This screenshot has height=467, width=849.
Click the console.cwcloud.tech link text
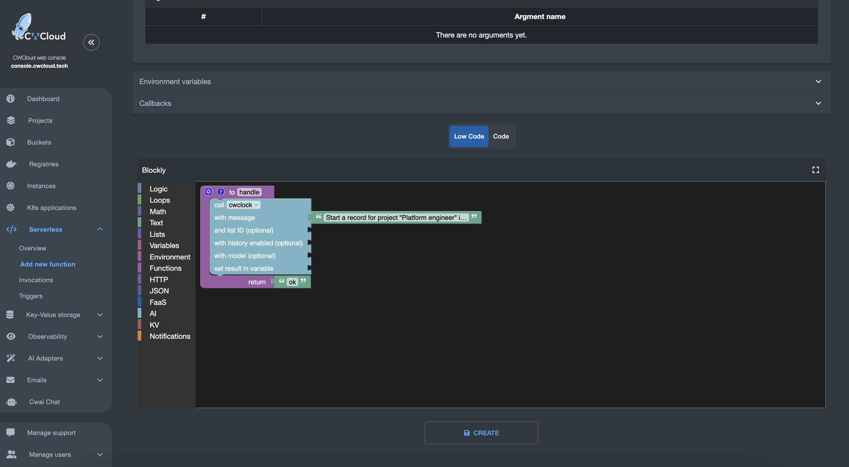(x=39, y=66)
